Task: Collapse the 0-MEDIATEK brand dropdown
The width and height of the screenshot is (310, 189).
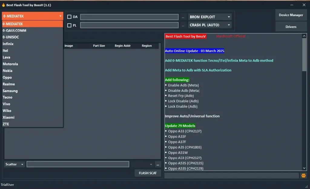Action: tap(32, 16)
